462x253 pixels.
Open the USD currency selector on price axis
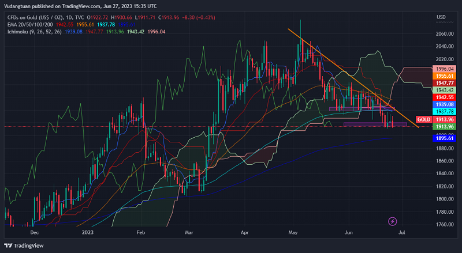[441, 16]
